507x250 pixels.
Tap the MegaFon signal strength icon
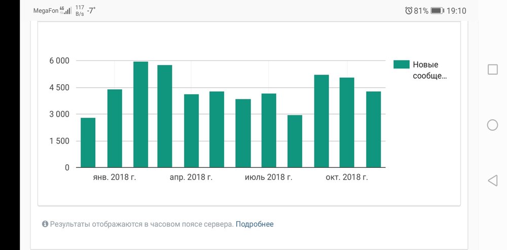65,11
